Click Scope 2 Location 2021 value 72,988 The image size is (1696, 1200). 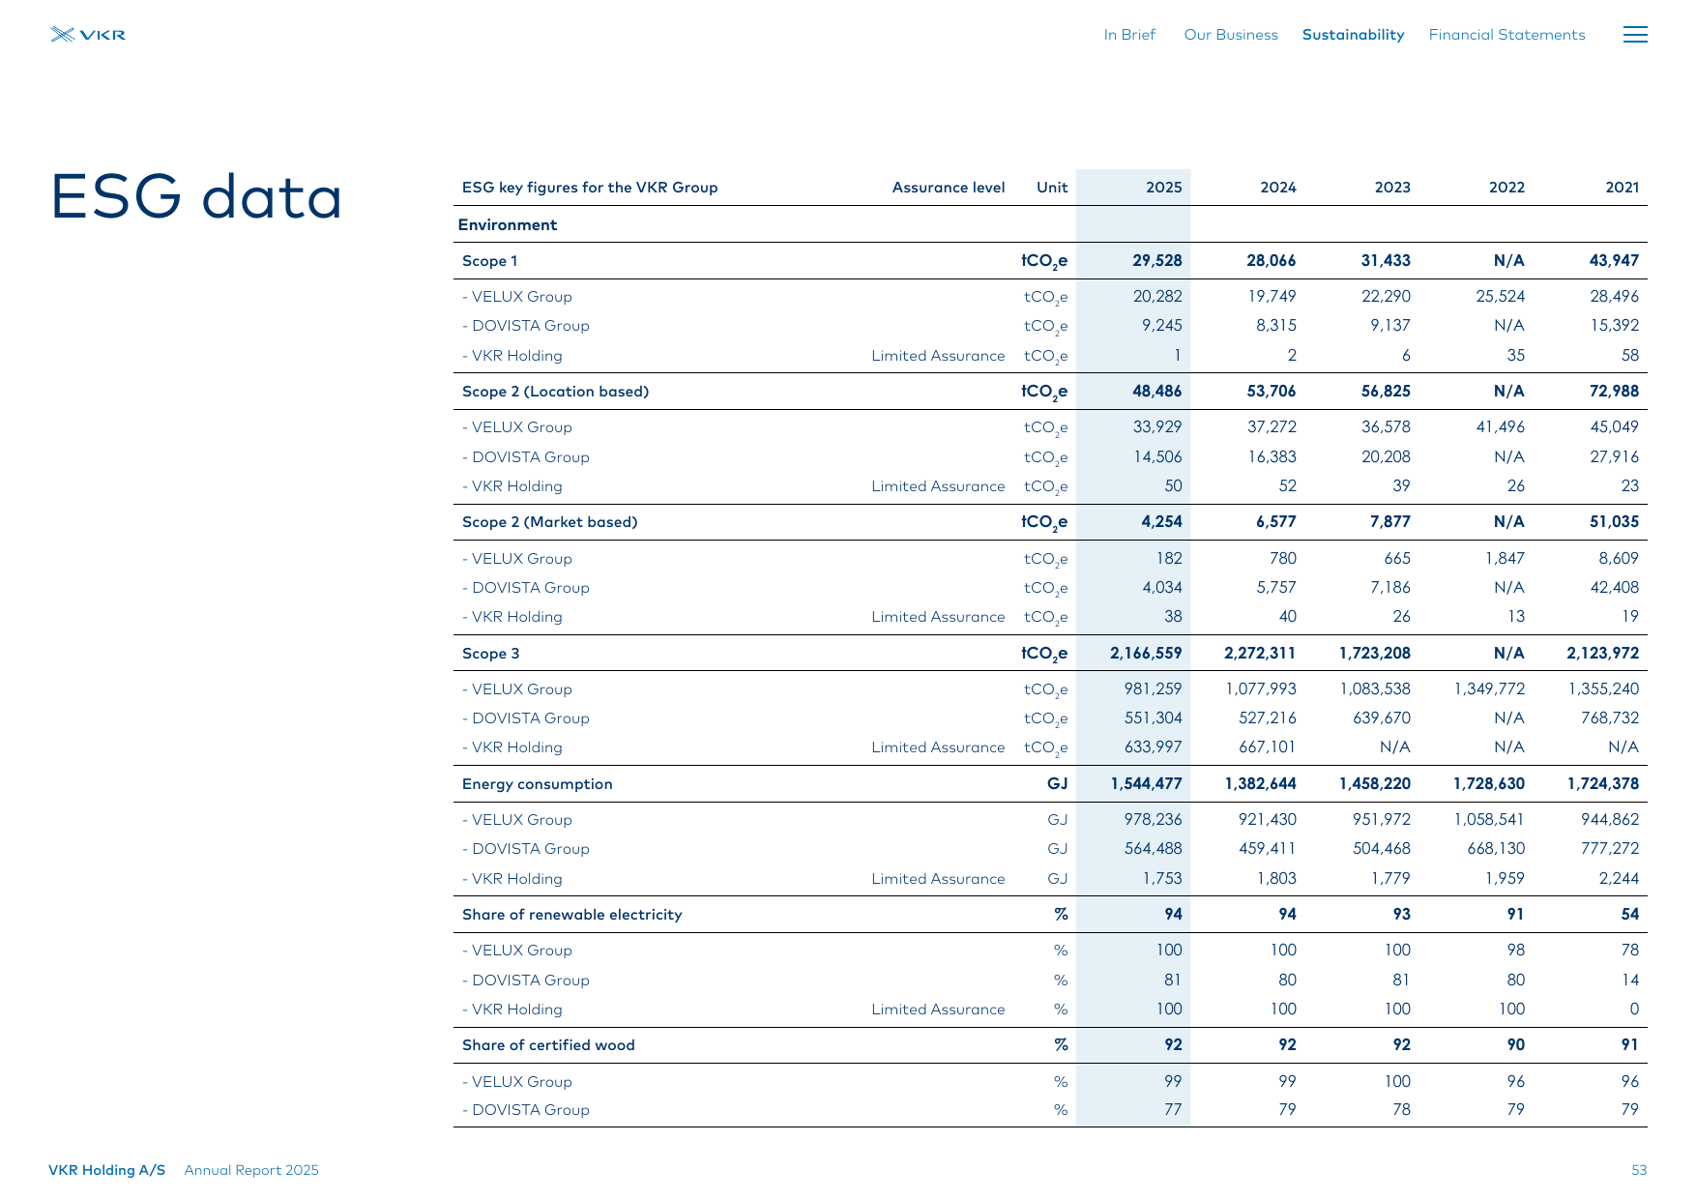click(1614, 391)
